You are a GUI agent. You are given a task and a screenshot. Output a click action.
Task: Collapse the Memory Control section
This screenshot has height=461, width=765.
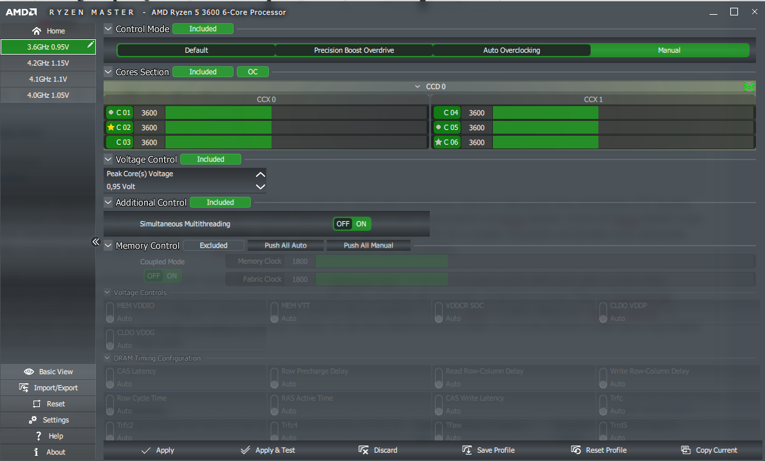pyautogui.click(x=108, y=246)
